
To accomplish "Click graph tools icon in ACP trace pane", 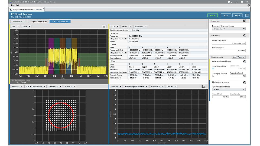I will (x=104, y=26).
